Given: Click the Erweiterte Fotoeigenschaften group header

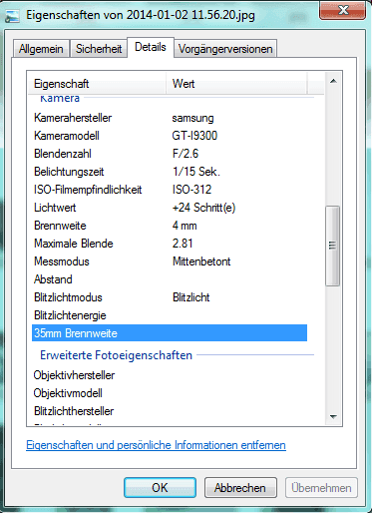Looking at the screenshot, I should point(116,355).
